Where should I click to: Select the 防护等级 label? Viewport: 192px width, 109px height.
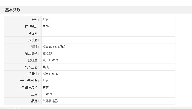32,26
